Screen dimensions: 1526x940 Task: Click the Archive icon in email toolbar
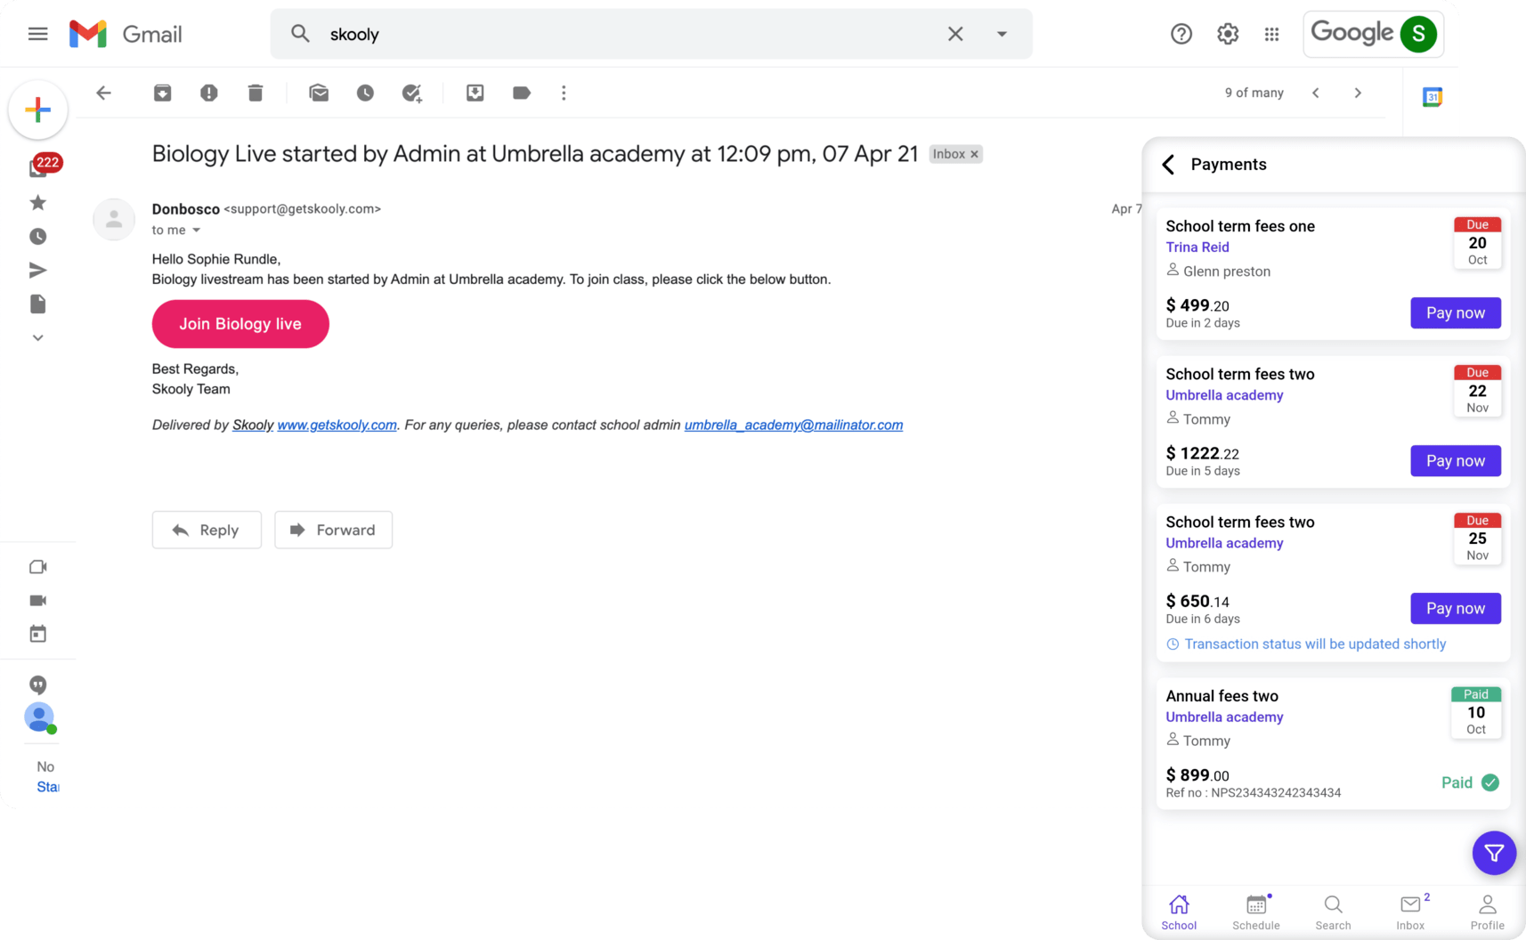pyautogui.click(x=162, y=93)
